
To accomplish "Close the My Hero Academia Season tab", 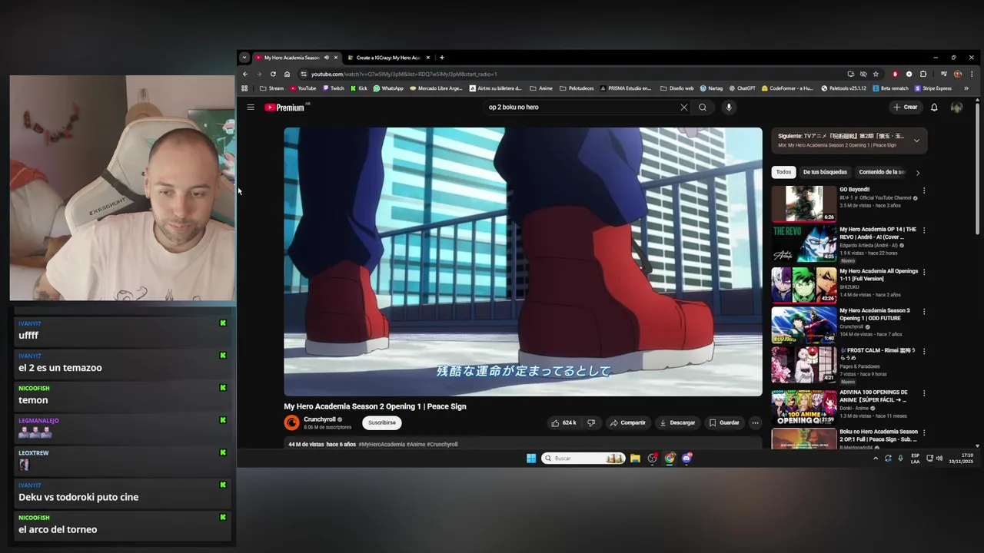I will tap(335, 58).
